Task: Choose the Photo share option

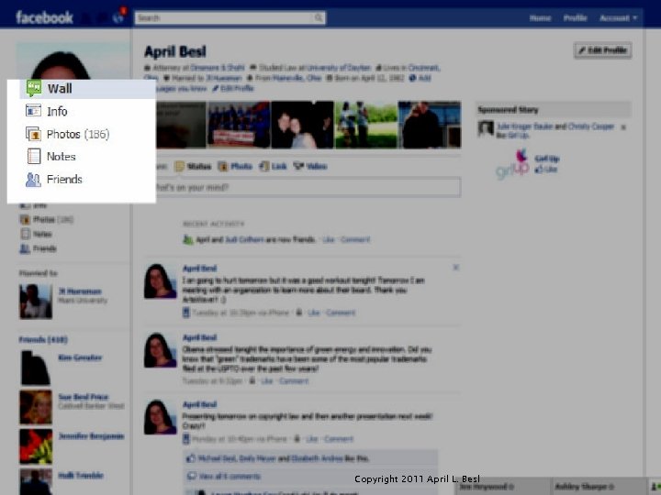Action: coord(235,166)
